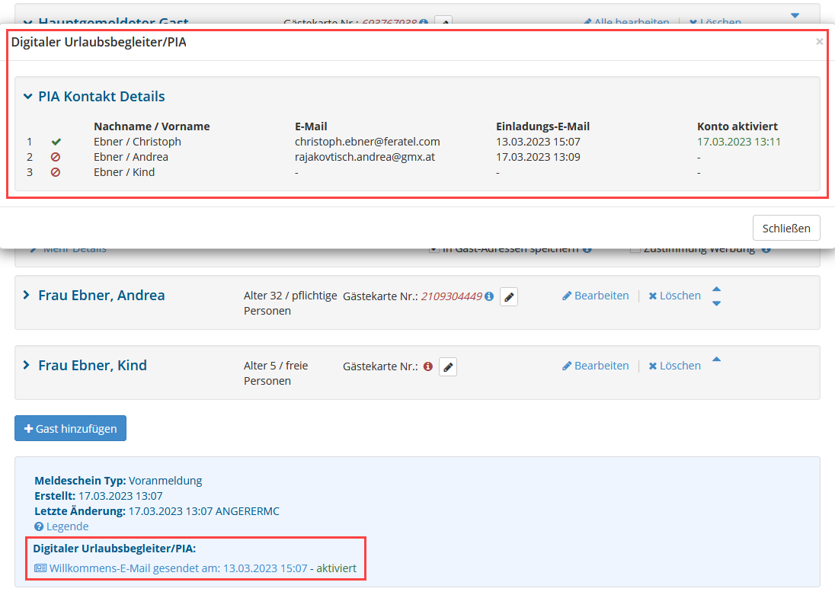Move Frau Ebner, Andrea down with arrow

[x=717, y=303]
